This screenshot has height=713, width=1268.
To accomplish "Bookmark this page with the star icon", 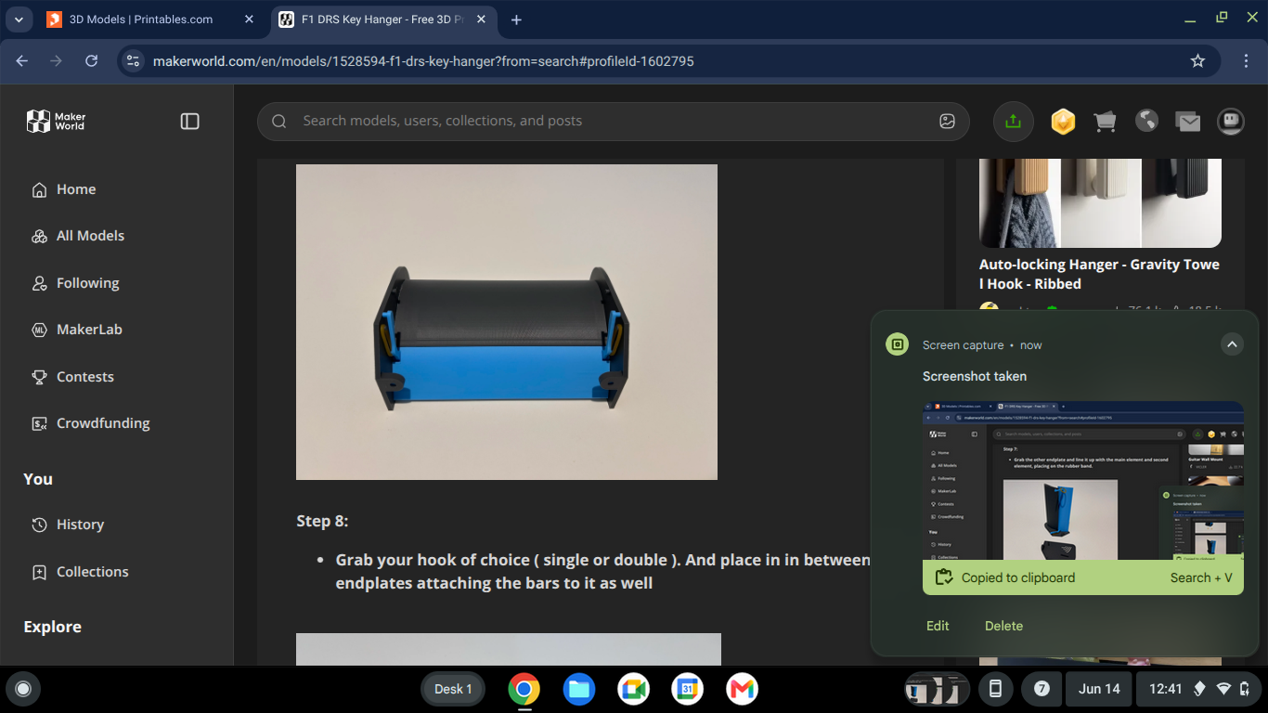I will coord(1197,61).
